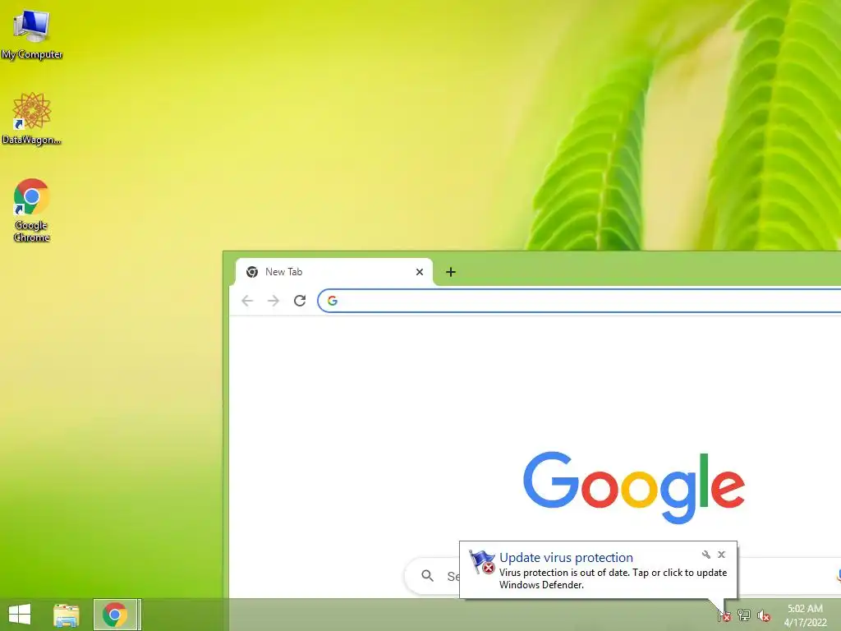The width and height of the screenshot is (841, 631).
Task: Open My Computer desktop icon
Action: click(x=32, y=34)
